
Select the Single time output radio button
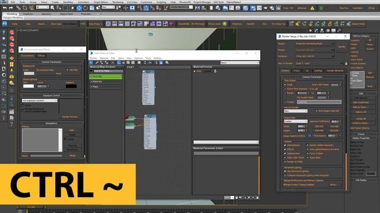tap(285, 85)
